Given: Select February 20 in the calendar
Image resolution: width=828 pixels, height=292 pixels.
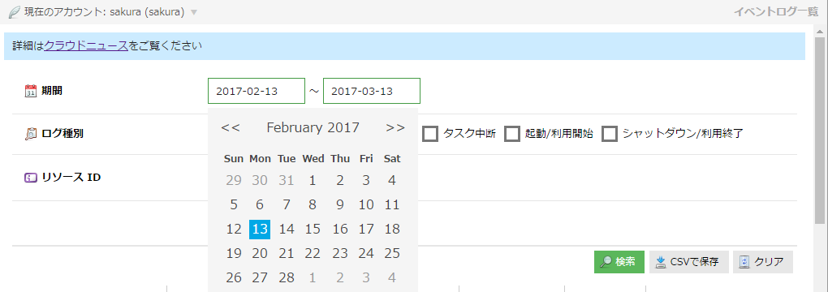Looking at the screenshot, I should 260,253.
